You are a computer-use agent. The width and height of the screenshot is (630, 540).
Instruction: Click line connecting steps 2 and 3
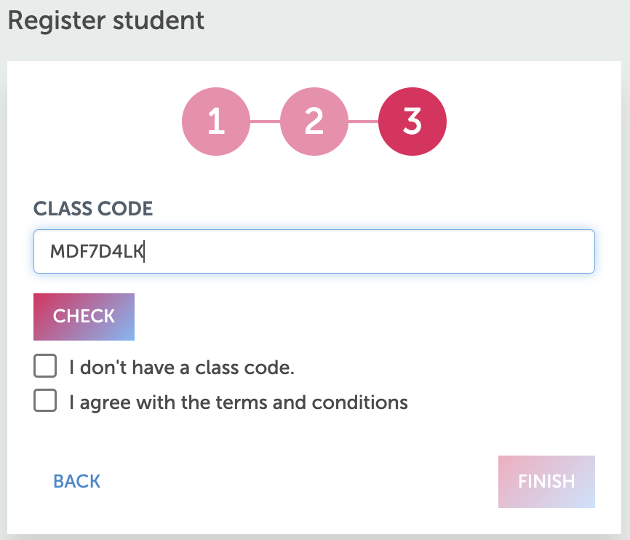pyautogui.click(x=363, y=122)
